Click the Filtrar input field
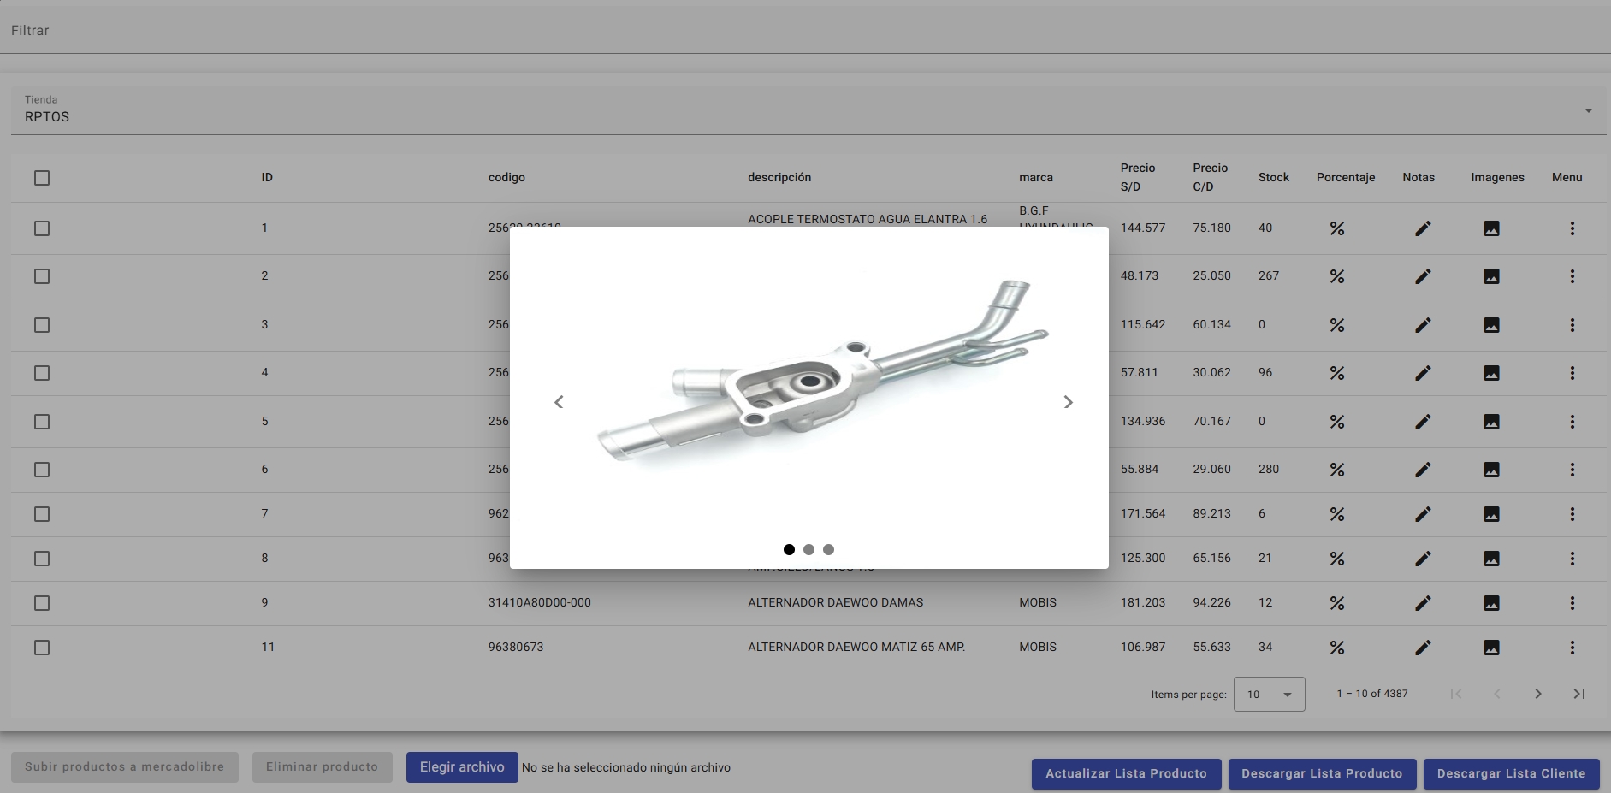 tap(804, 31)
